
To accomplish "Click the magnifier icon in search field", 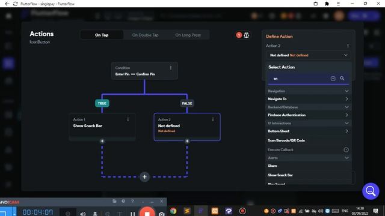I will pos(342,79).
